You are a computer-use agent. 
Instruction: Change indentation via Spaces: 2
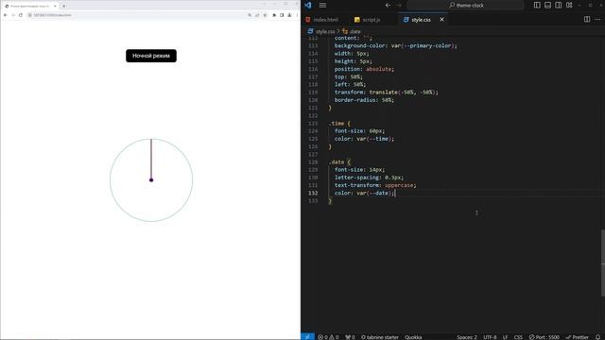pyautogui.click(x=467, y=337)
